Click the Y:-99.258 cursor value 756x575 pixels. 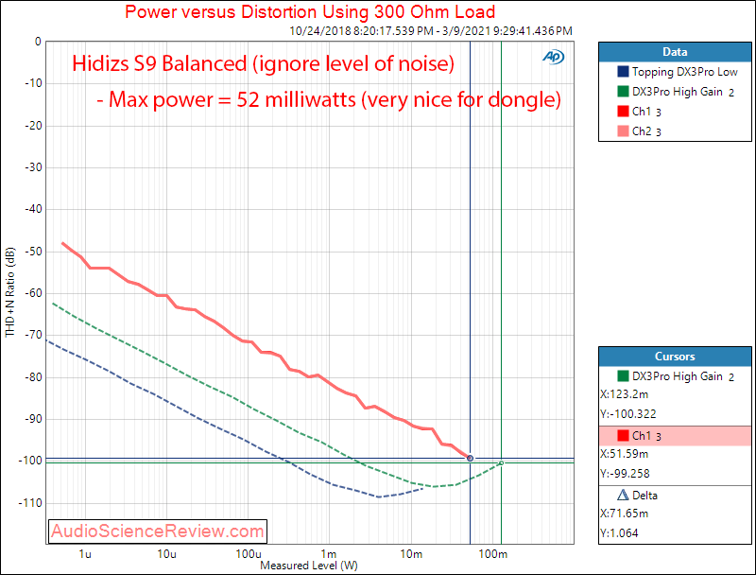click(626, 474)
